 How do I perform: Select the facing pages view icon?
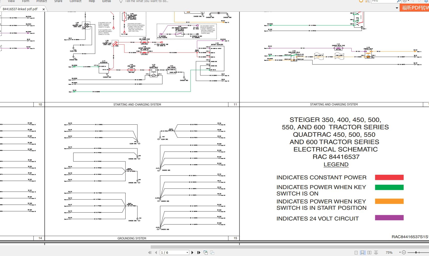[x=370, y=252]
